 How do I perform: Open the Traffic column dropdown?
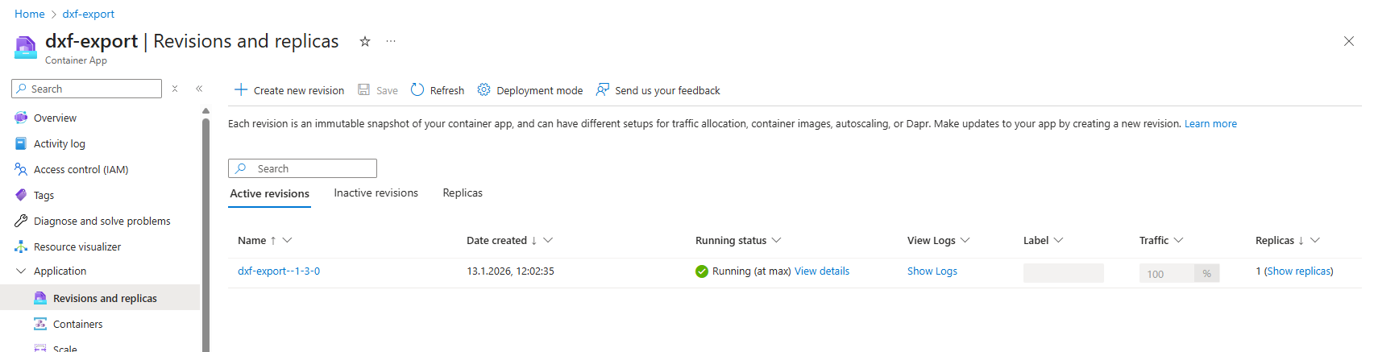pyautogui.click(x=1179, y=240)
